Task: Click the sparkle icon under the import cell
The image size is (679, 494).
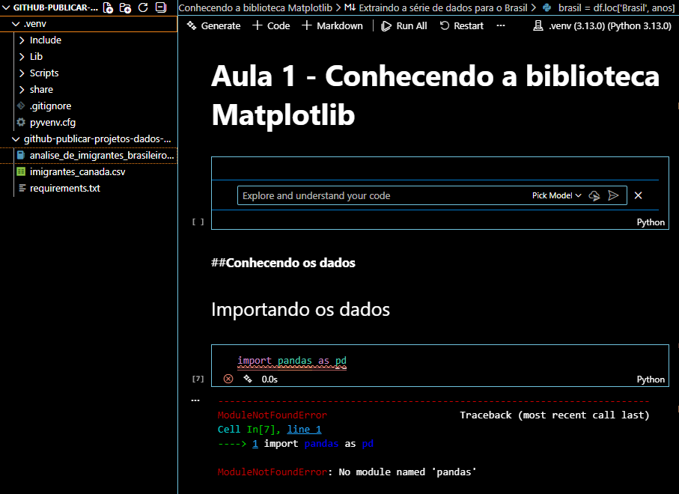Action: tap(247, 379)
